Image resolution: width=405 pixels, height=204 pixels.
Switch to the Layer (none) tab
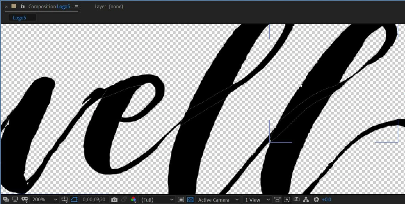(109, 7)
